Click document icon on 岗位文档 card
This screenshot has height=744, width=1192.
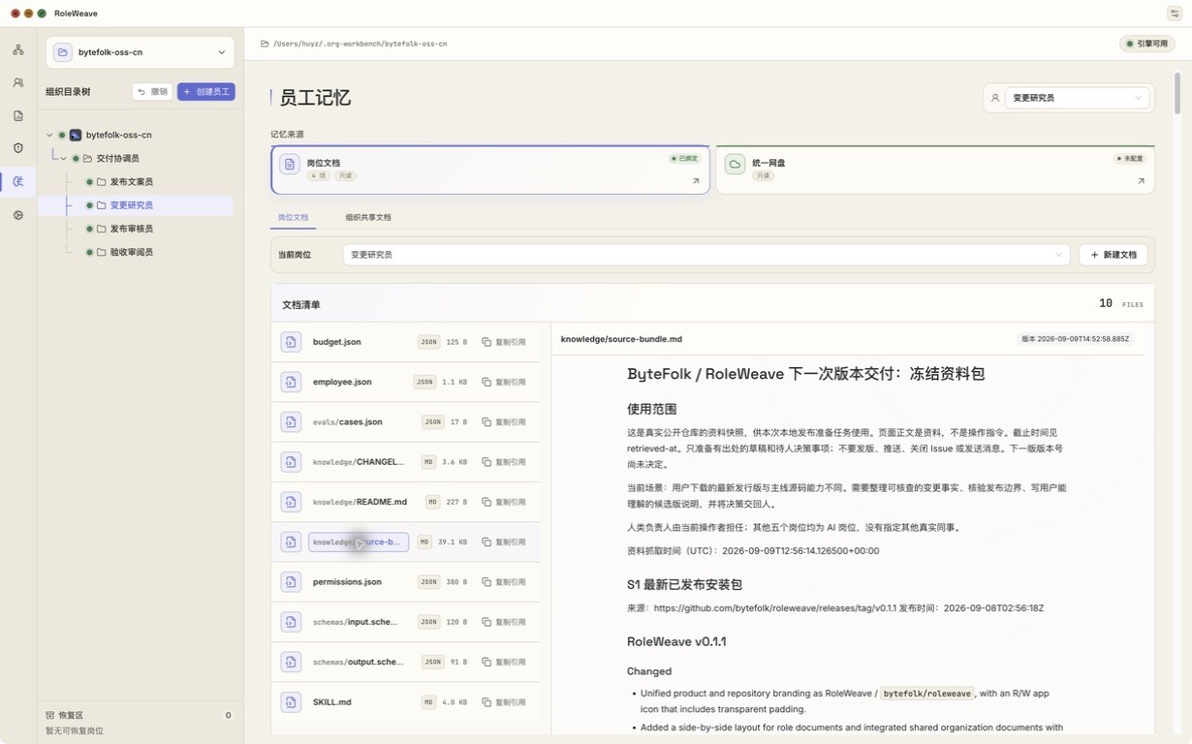pyautogui.click(x=289, y=164)
